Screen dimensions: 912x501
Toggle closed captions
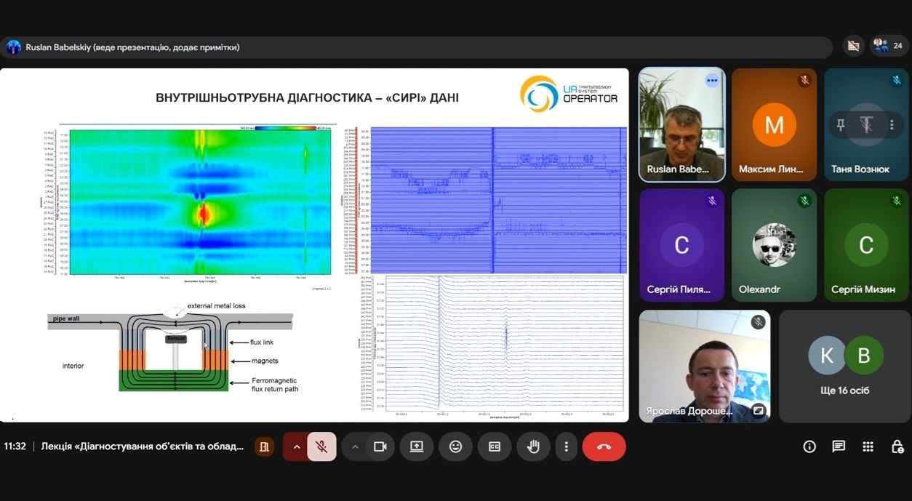pos(495,446)
